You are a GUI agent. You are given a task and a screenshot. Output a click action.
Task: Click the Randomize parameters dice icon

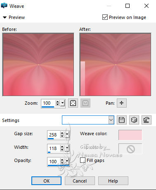(134, 120)
